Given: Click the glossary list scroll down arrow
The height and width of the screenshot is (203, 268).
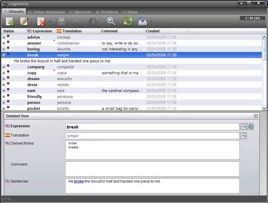Looking at the screenshot, I should tap(264, 108).
